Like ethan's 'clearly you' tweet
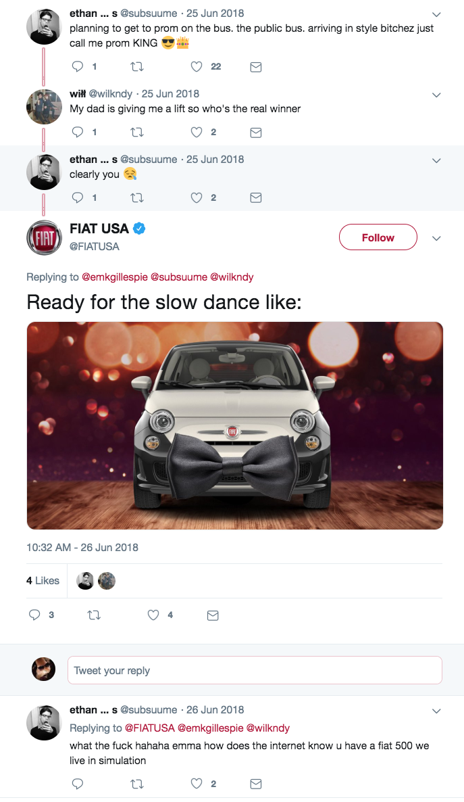The width and height of the screenshot is (464, 802). pyautogui.click(x=197, y=198)
